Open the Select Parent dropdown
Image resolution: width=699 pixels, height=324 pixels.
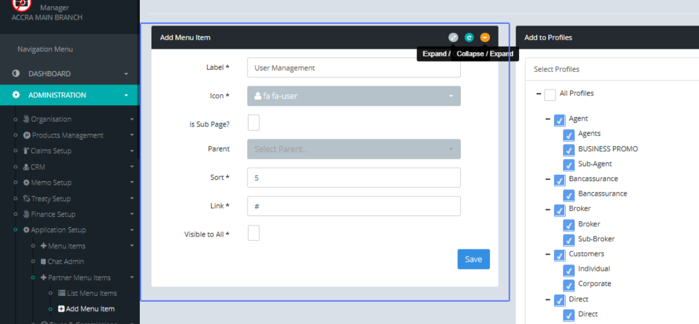tap(354, 149)
